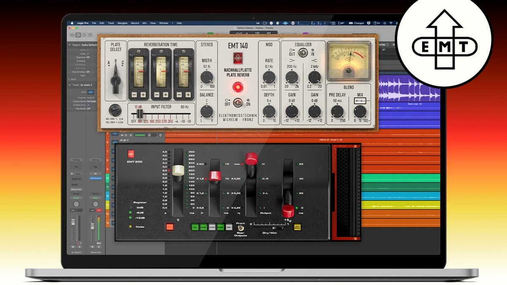Screen dimensions: 507x285
Task: Toggle the Wet Solo box above Mix
Action: click(360, 100)
